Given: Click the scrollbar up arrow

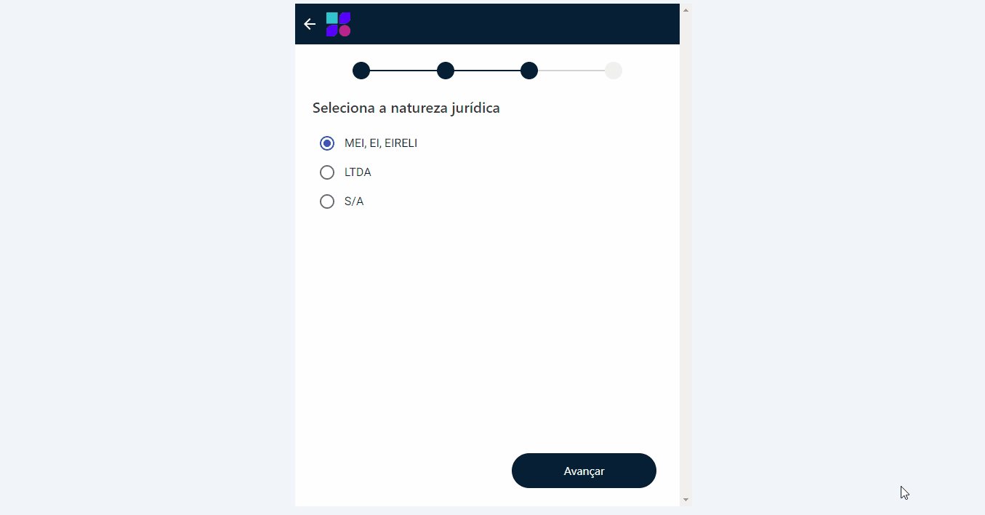Looking at the screenshot, I should click(685, 8).
